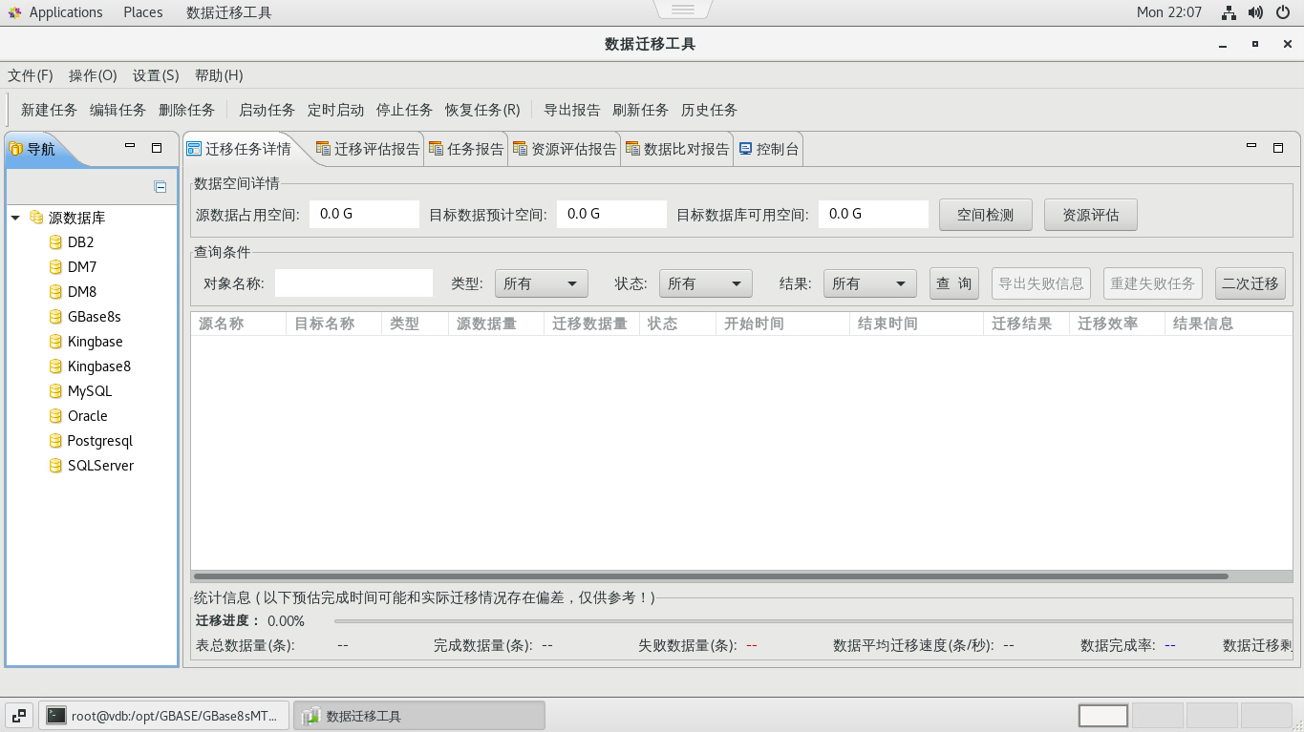Click the 编辑任务 toolbar button
Viewport: 1304px width, 732px height.
pos(118,110)
